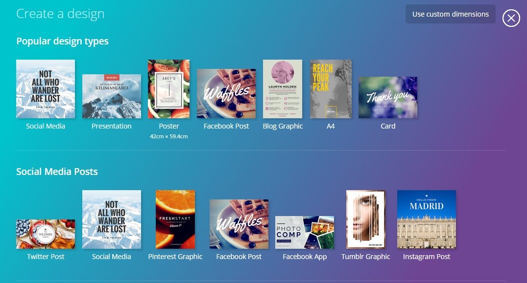Select Facebook Post thumbnail in Social Media Posts
Screen dimensions: 527x283
coord(239,224)
